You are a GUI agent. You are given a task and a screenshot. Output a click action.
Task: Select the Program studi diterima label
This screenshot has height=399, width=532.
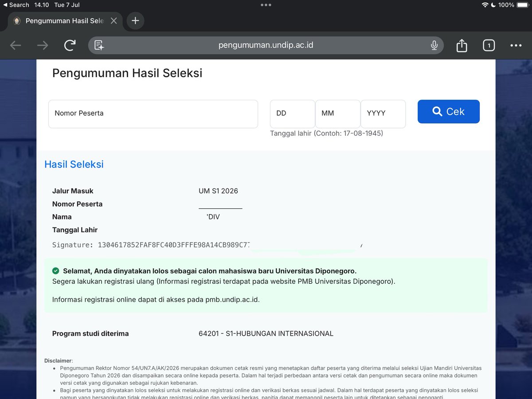[x=90, y=333]
